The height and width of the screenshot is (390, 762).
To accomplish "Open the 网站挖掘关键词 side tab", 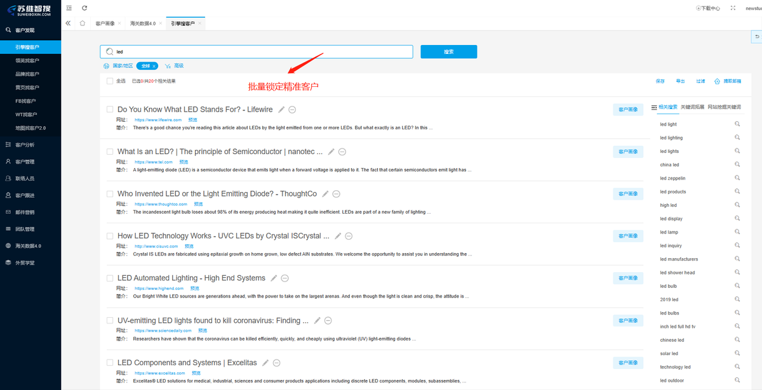I will [x=724, y=107].
